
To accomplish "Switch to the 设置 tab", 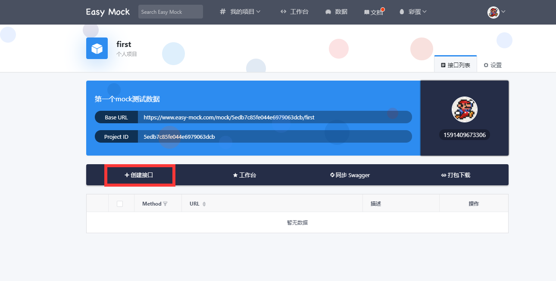I will click(493, 65).
